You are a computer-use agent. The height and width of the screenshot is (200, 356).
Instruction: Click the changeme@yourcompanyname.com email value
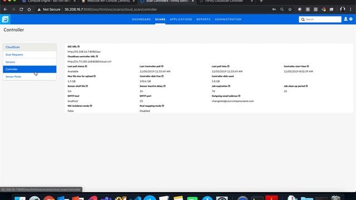[x=233, y=101]
